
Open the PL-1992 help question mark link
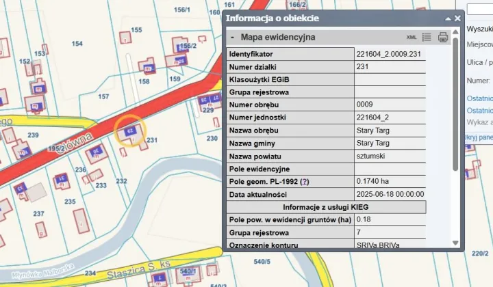pyautogui.click(x=304, y=182)
